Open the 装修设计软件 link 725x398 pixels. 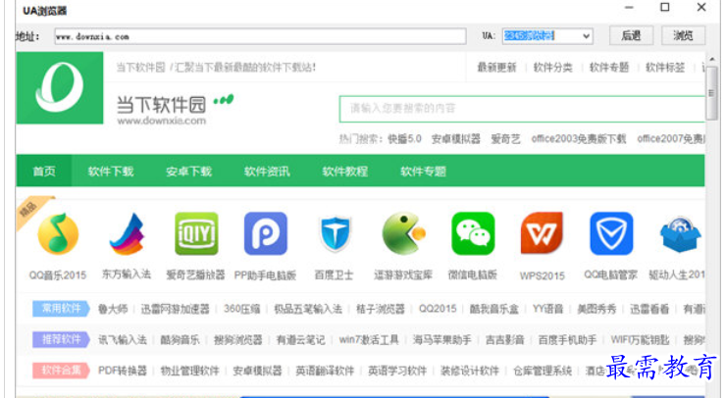pyautogui.click(x=470, y=371)
